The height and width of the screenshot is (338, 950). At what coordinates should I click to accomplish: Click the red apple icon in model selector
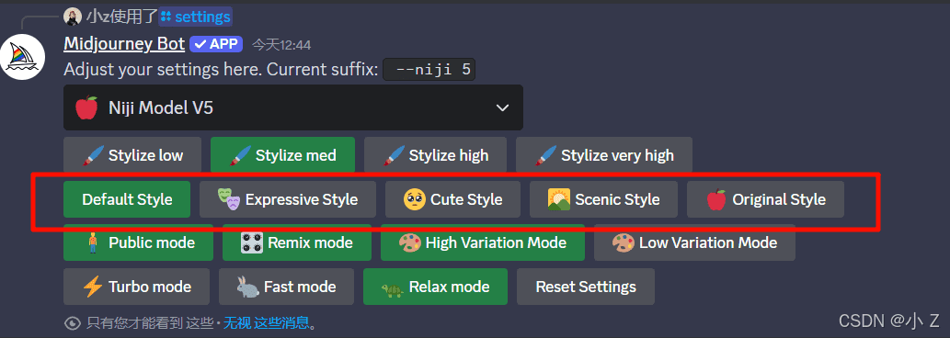click(x=86, y=107)
